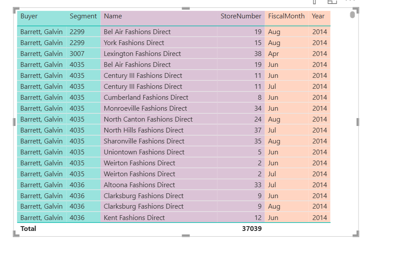Click store number 8 in the Cumberland row
The width and height of the screenshot is (400, 255).
pyautogui.click(x=260, y=98)
